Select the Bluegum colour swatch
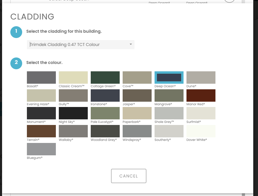Viewport: 258px width, 196px height. click(41, 149)
